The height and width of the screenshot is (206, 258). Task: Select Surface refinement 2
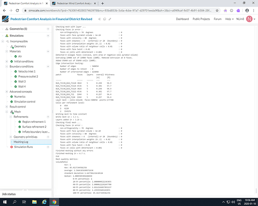click(x=34, y=127)
